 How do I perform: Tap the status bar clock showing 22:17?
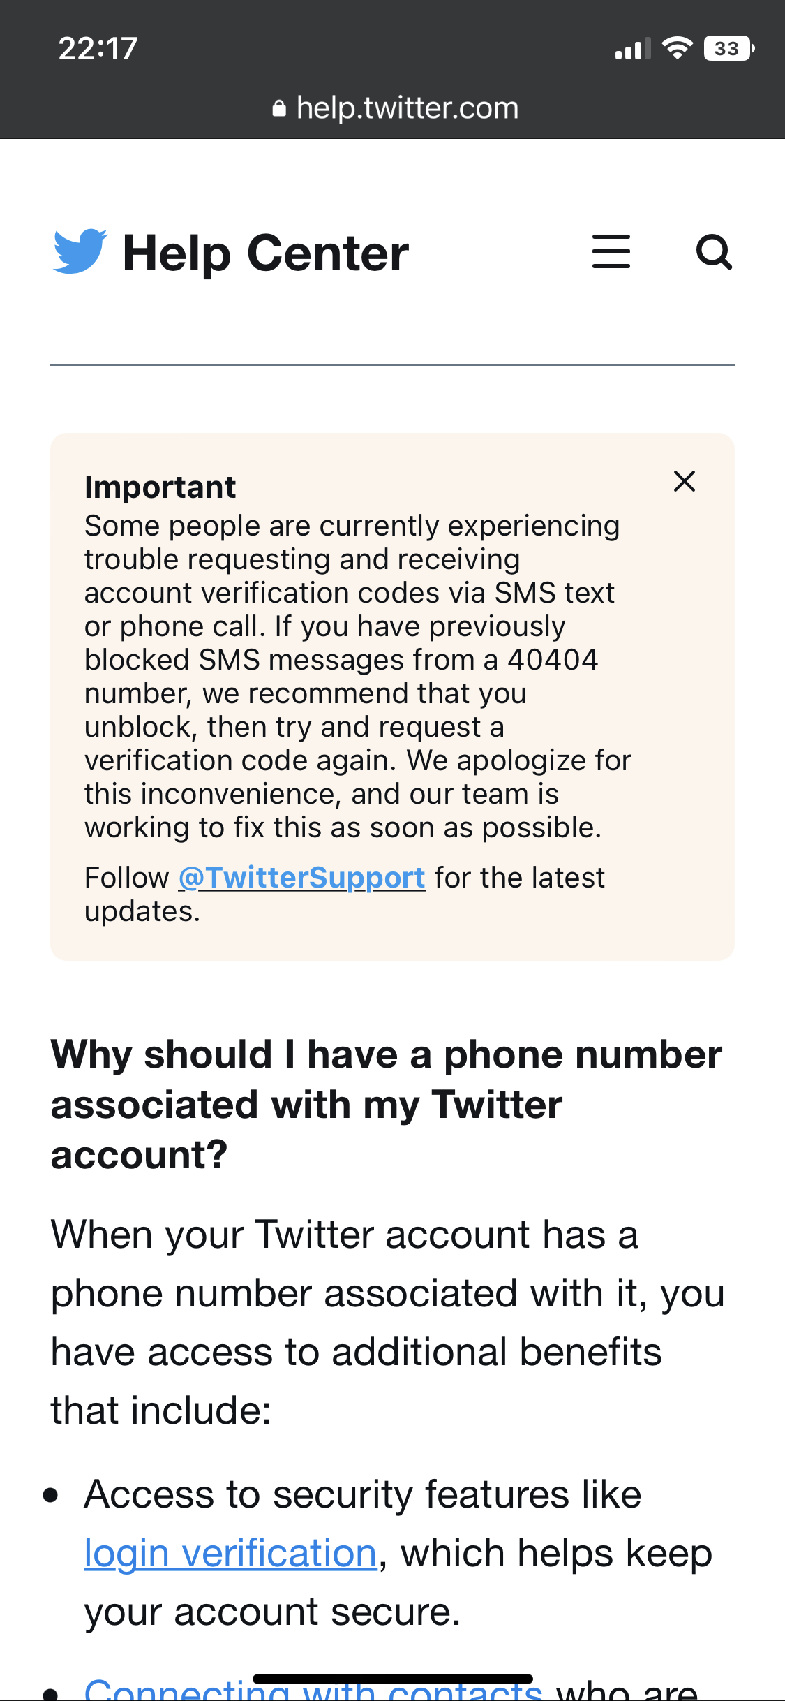click(98, 49)
